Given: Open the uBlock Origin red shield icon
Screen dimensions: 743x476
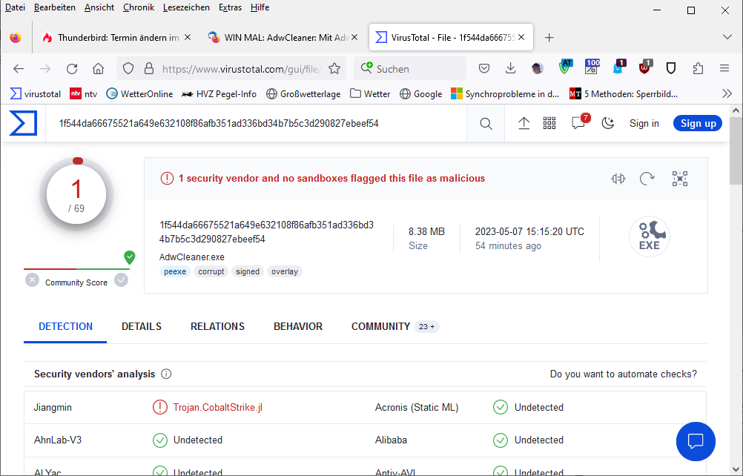Looking at the screenshot, I should pos(645,67).
